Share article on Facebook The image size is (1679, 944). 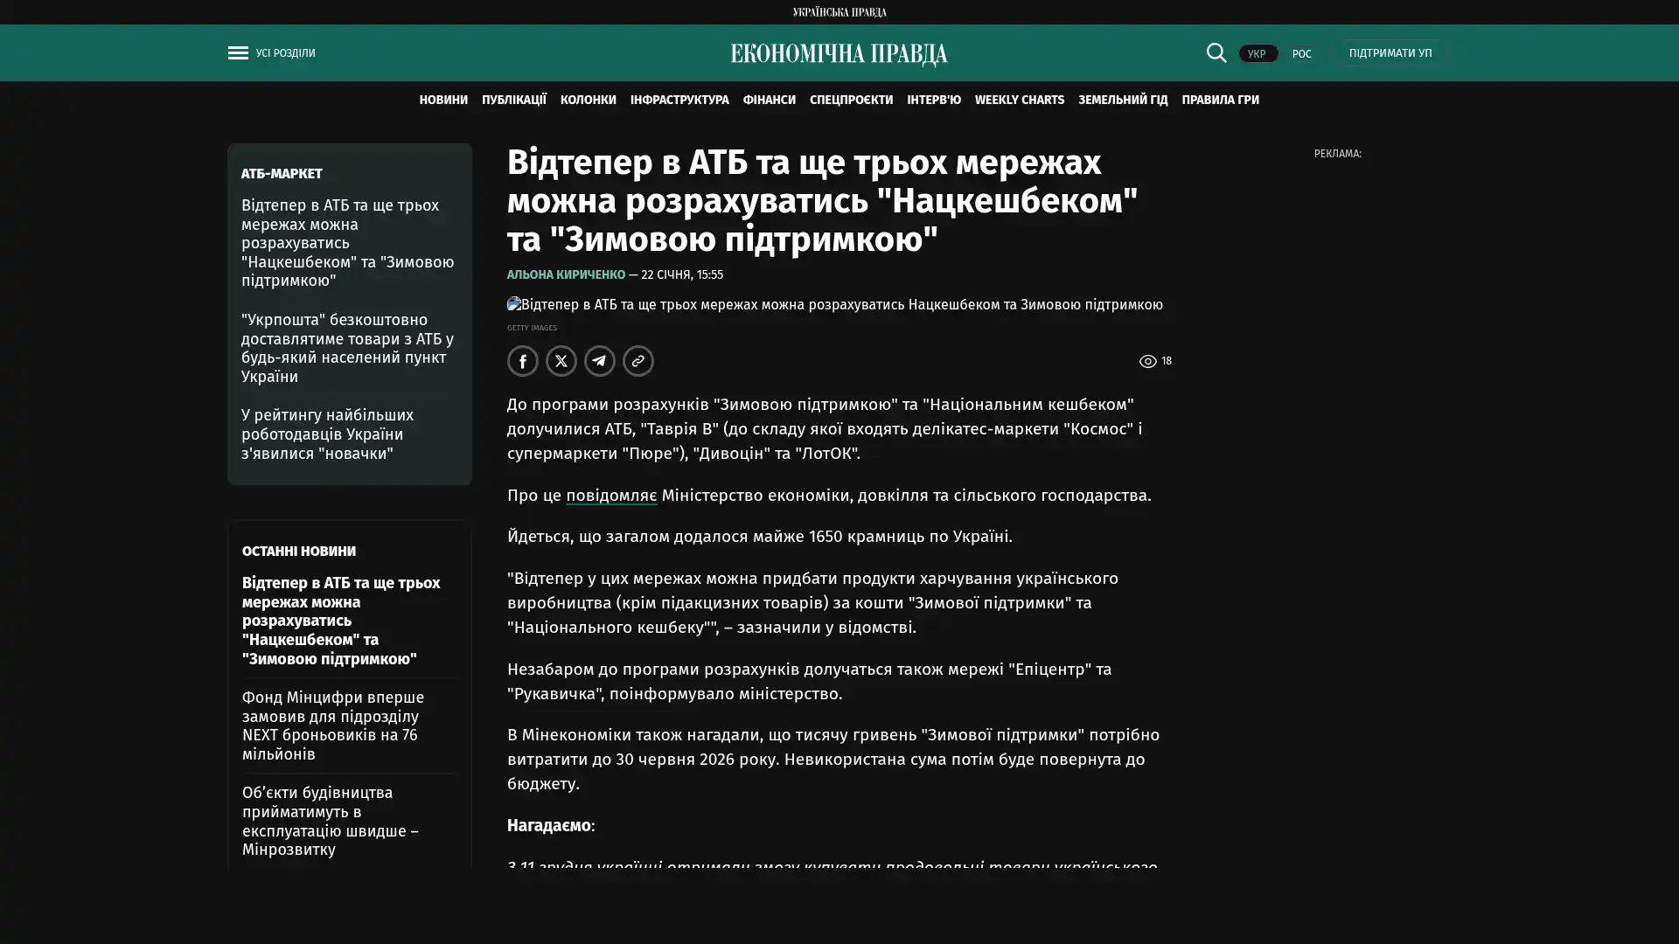coord(523,361)
